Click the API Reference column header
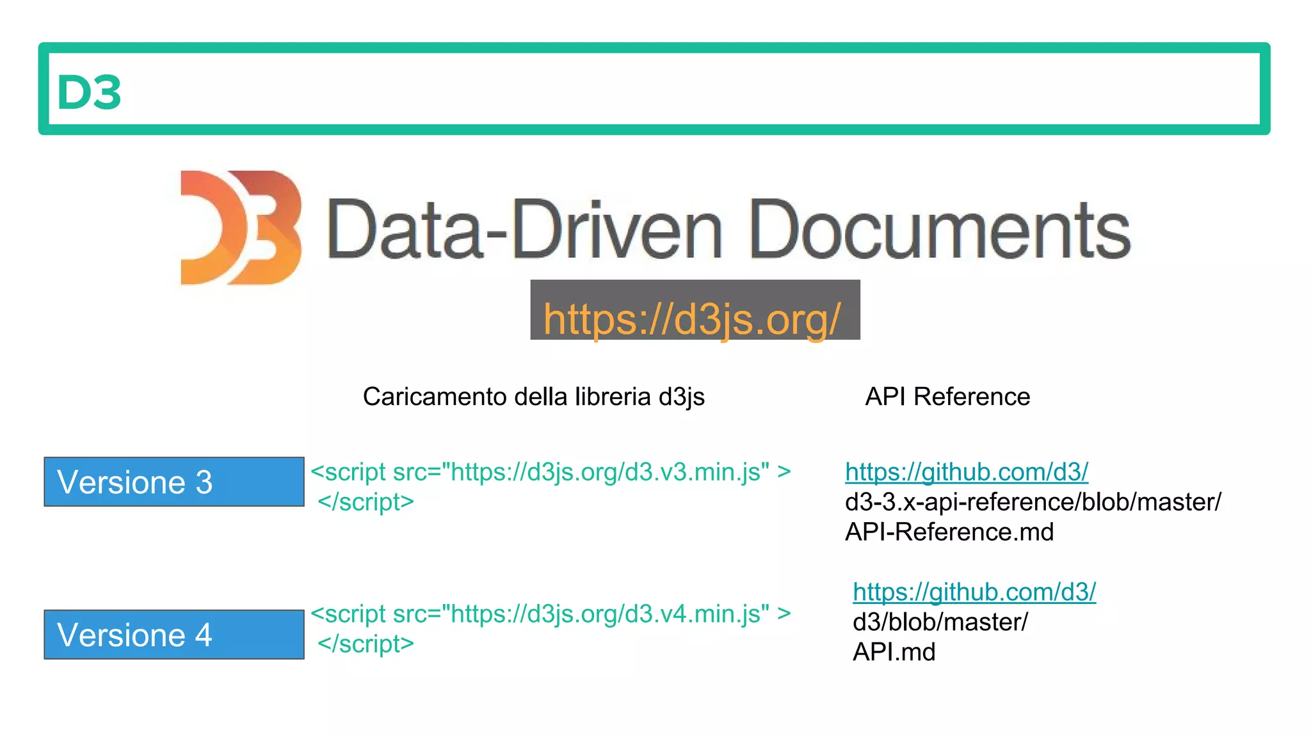 coord(947,397)
